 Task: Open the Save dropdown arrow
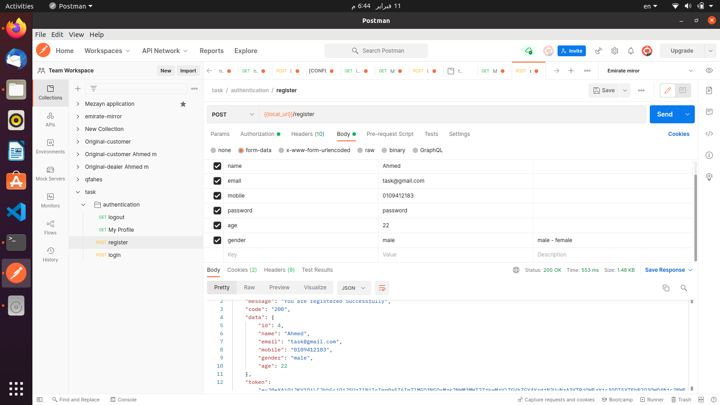625,90
